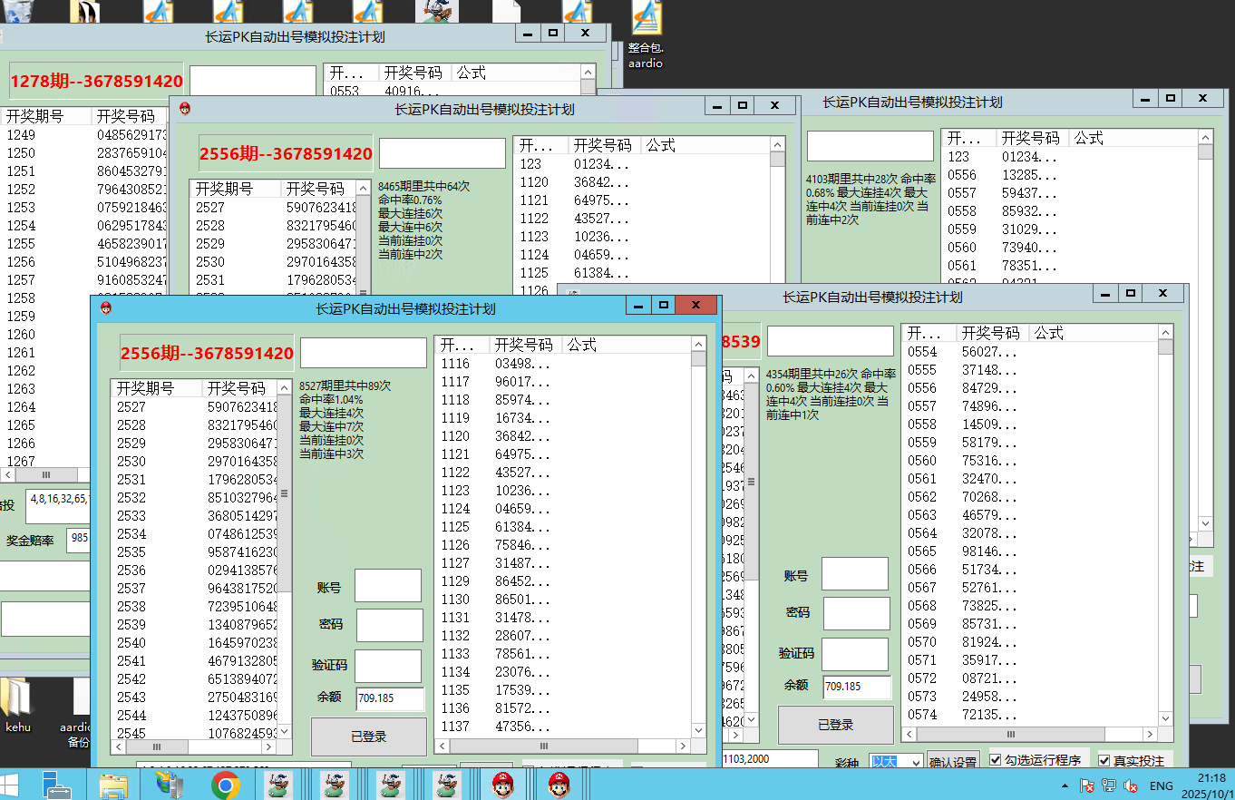Click the volume icon in system tray
This screenshot has width=1235, height=800.
click(1130, 786)
